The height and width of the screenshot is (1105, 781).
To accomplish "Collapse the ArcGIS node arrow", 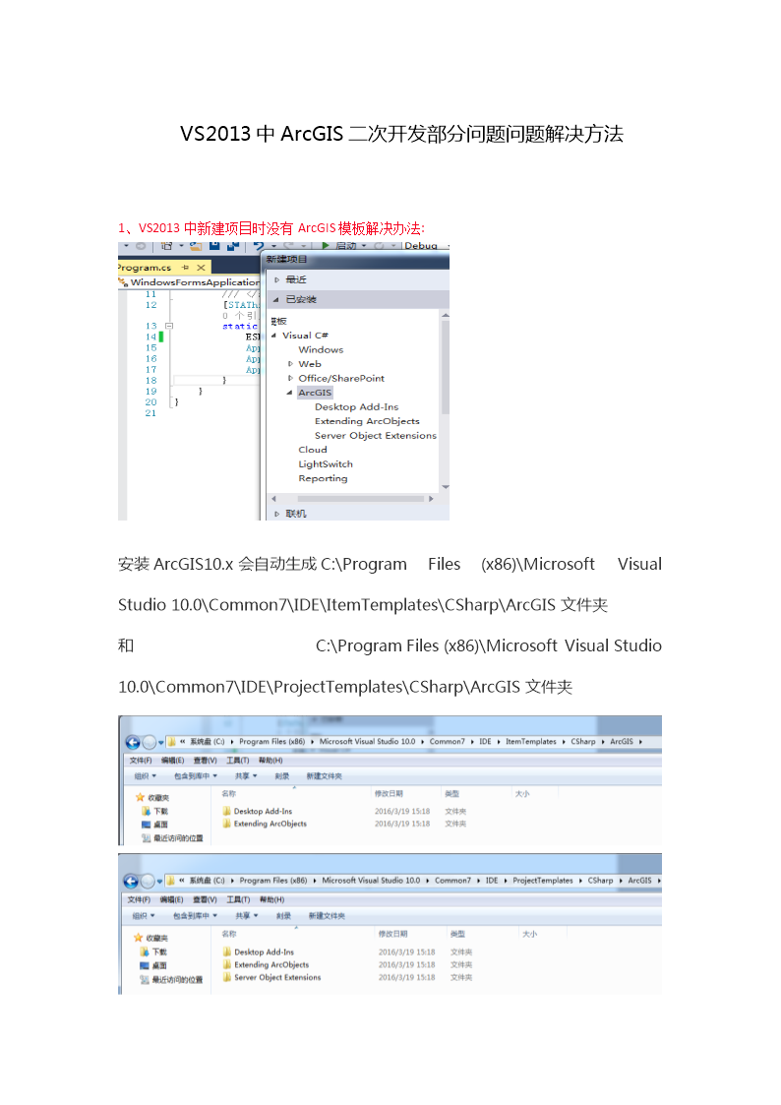I will (x=289, y=393).
